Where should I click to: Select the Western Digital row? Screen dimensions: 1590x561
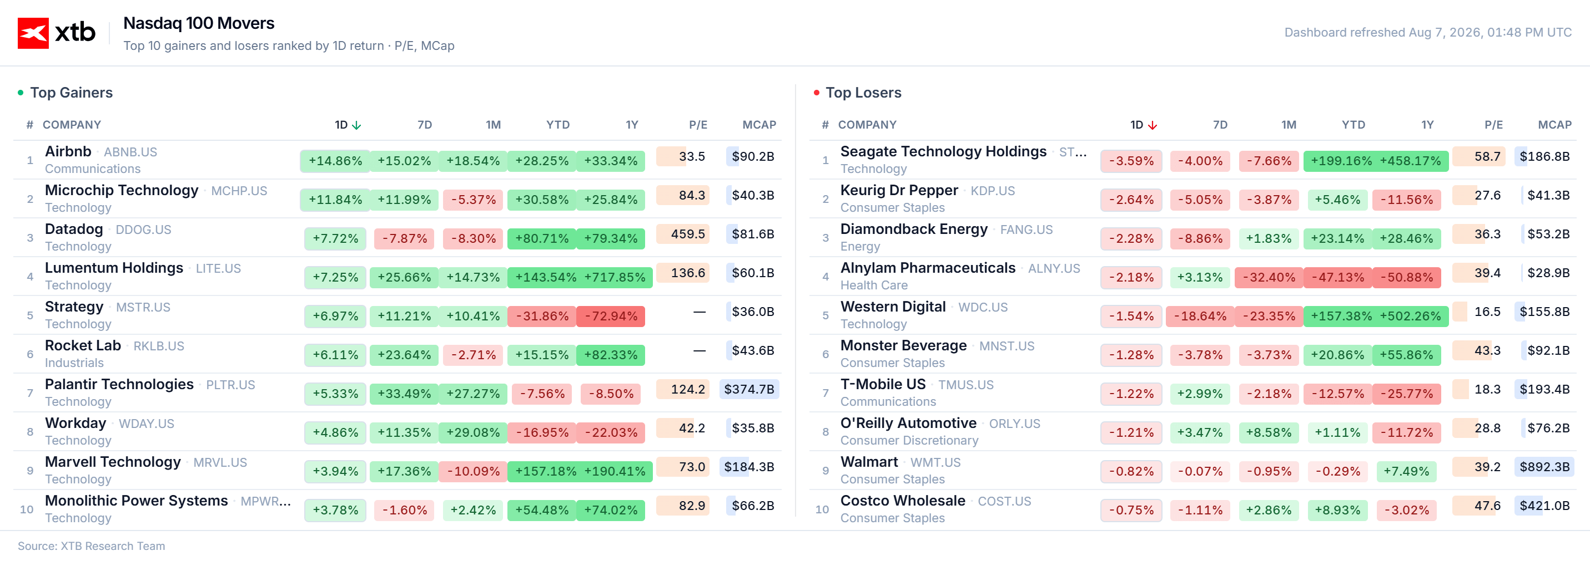point(1192,315)
